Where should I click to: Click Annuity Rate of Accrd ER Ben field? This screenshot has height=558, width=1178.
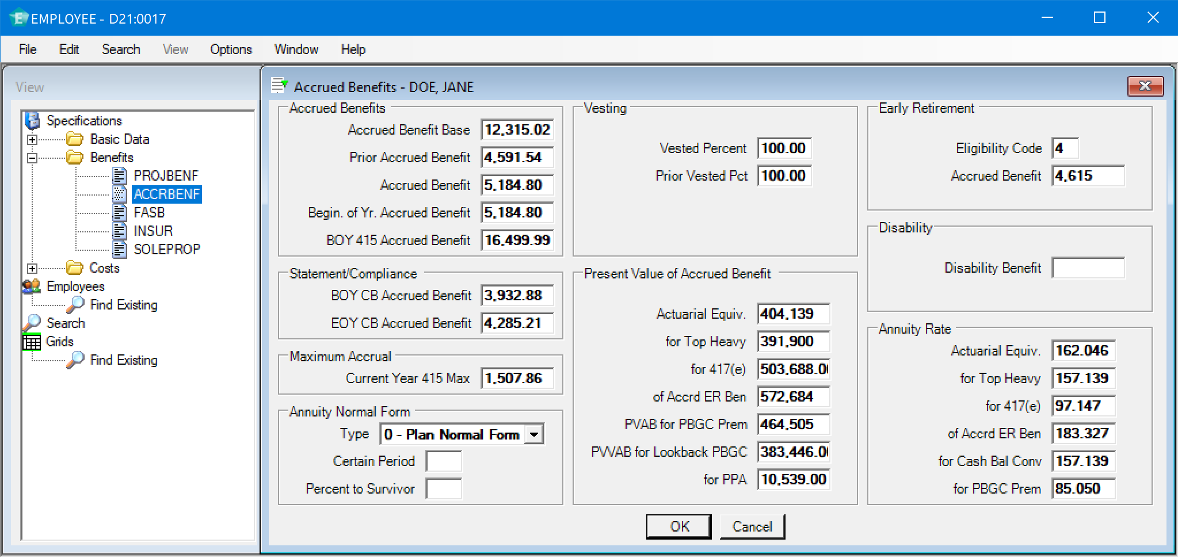click(1084, 433)
